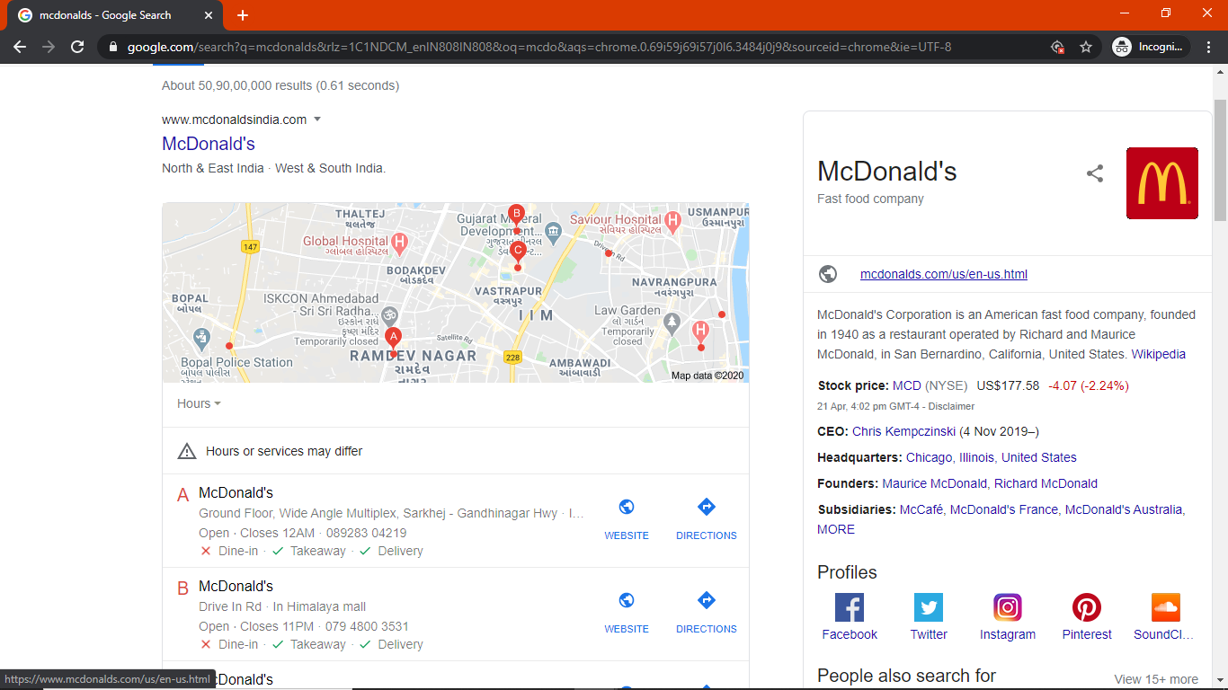Click the McDonald's golden arches logo thumbnail
Viewport: 1228px width, 690px height.
pos(1161,183)
